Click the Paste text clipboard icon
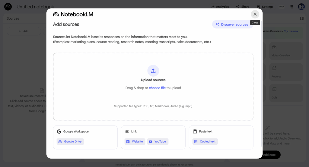 [x=195, y=132]
